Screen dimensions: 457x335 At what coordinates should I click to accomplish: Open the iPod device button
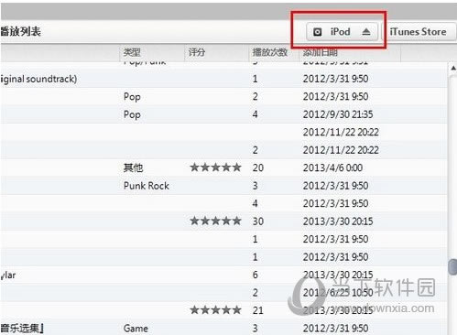point(342,31)
